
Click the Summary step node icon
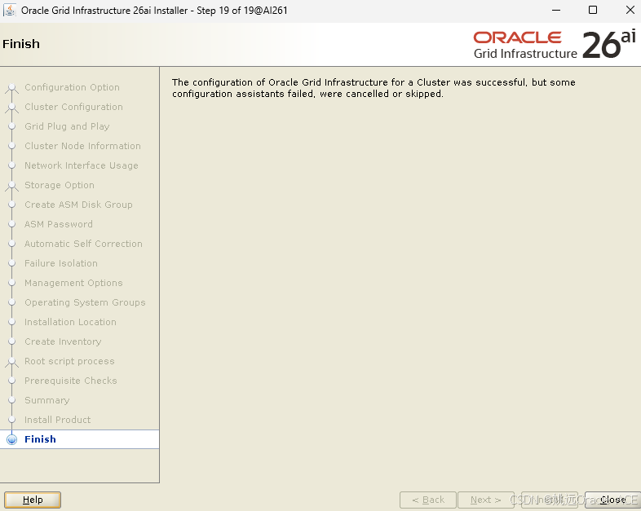12,400
